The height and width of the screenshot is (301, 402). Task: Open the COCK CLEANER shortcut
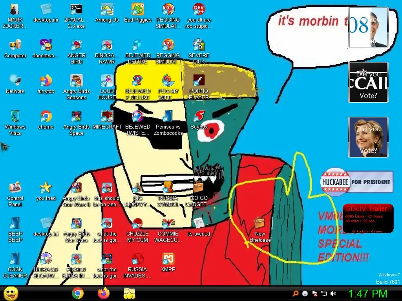click(x=15, y=265)
